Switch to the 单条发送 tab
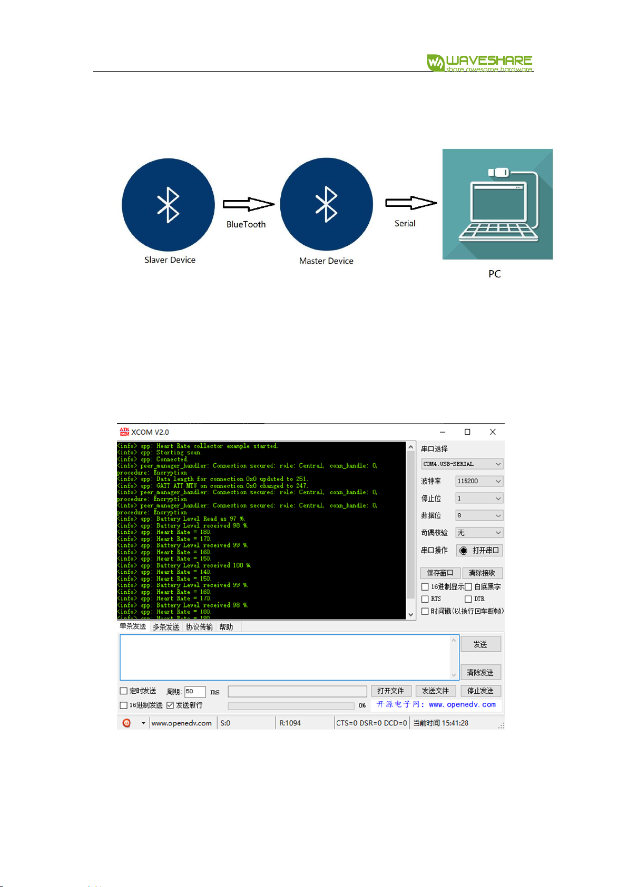Screen dimensions: 628x887 coord(133,626)
